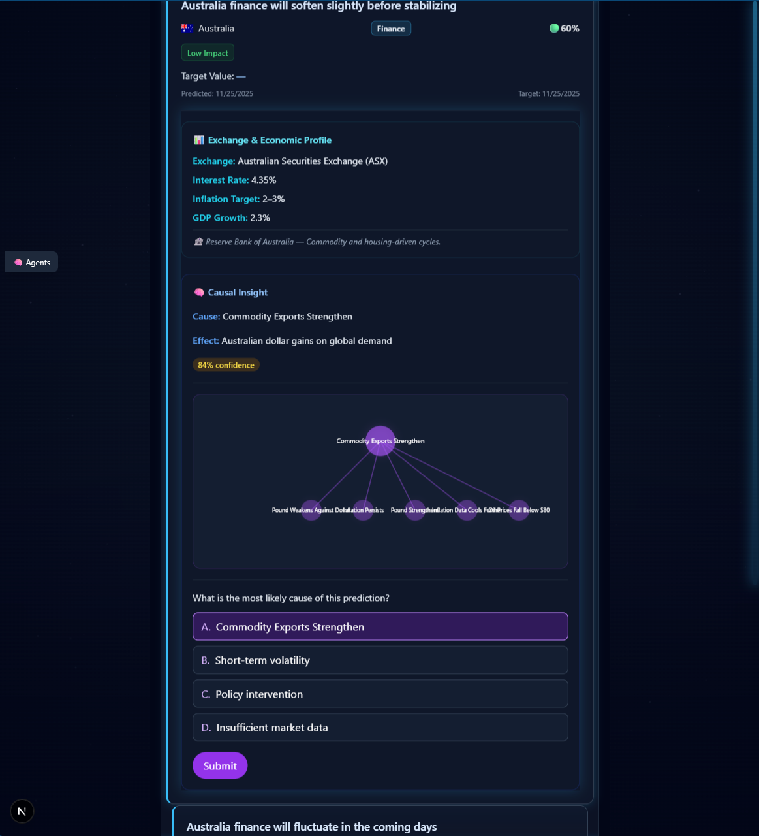
Task: Click the brain icon on Agents button
Action: click(x=18, y=263)
